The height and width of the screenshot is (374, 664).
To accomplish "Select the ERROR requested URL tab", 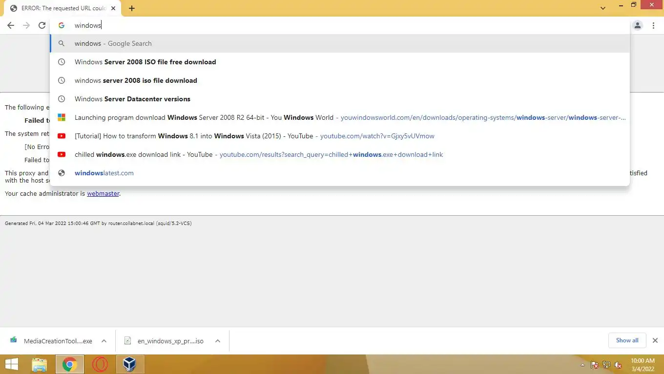I will pyautogui.click(x=63, y=8).
